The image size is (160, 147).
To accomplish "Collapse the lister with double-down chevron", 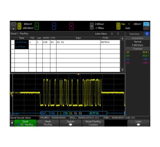I will [112, 34].
